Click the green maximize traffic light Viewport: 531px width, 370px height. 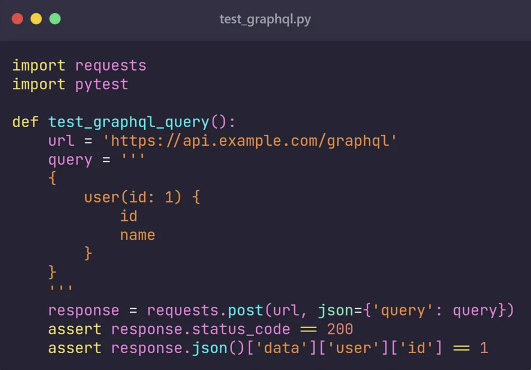coord(55,18)
